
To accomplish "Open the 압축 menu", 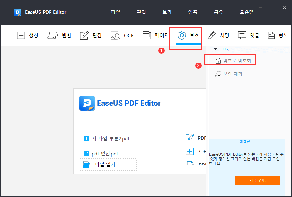I will click(192, 12).
